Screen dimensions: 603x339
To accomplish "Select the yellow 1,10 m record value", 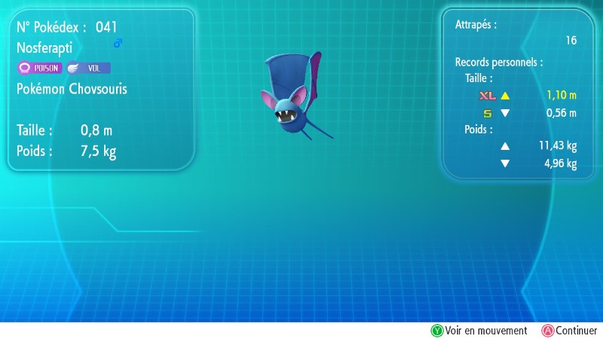I will coord(562,96).
